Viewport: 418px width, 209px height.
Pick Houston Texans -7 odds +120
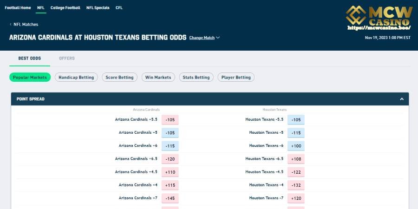[296, 198]
